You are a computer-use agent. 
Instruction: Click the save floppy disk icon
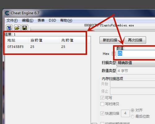pyautogui.click(x=25, y=28)
